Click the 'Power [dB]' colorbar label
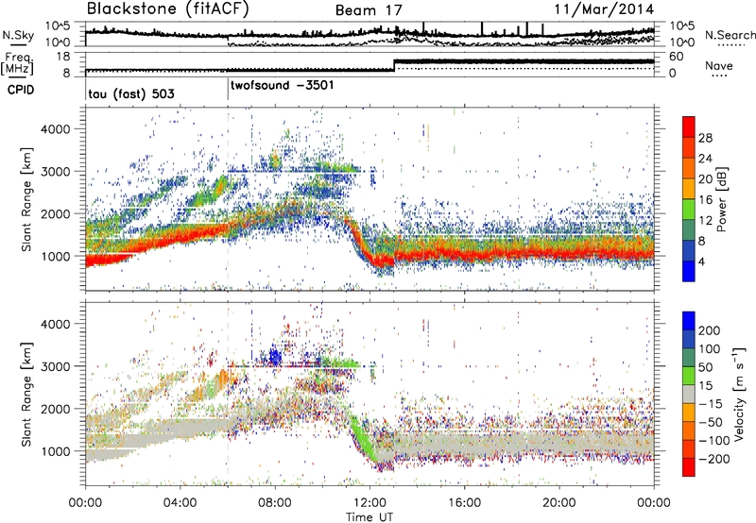 coord(721,199)
